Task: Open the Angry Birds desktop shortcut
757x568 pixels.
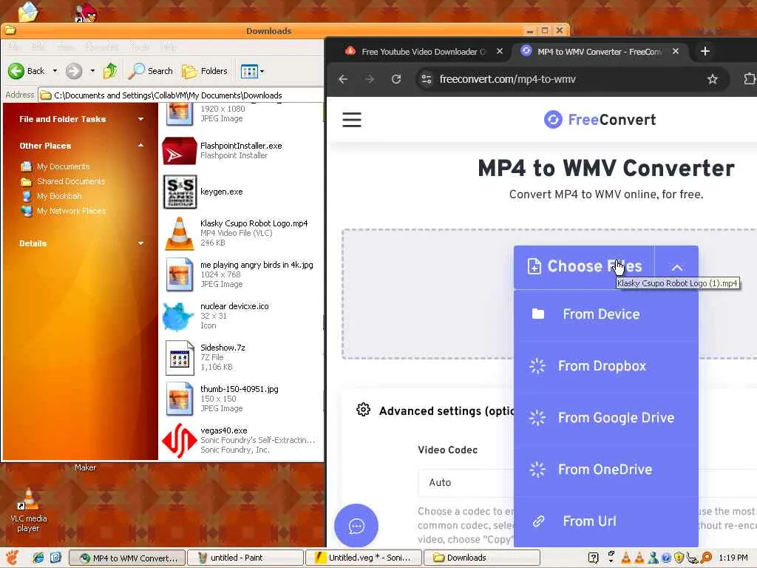Action: [86, 13]
